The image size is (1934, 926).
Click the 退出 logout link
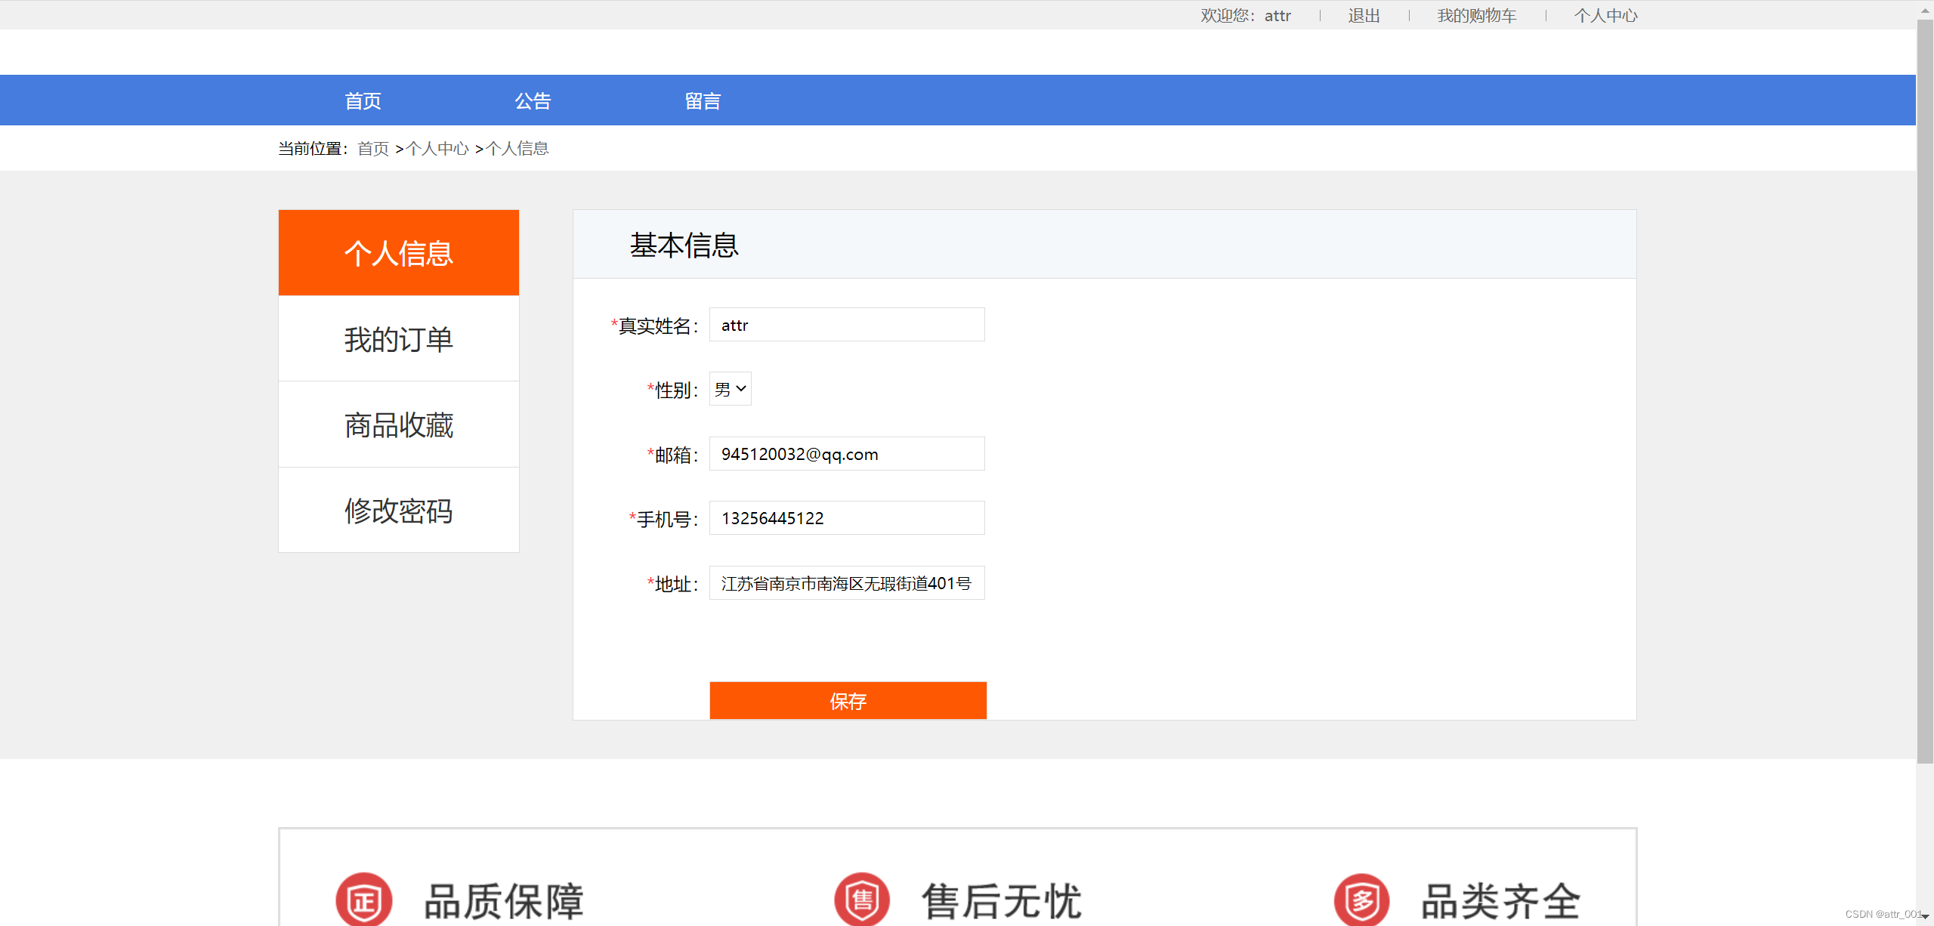click(1364, 15)
